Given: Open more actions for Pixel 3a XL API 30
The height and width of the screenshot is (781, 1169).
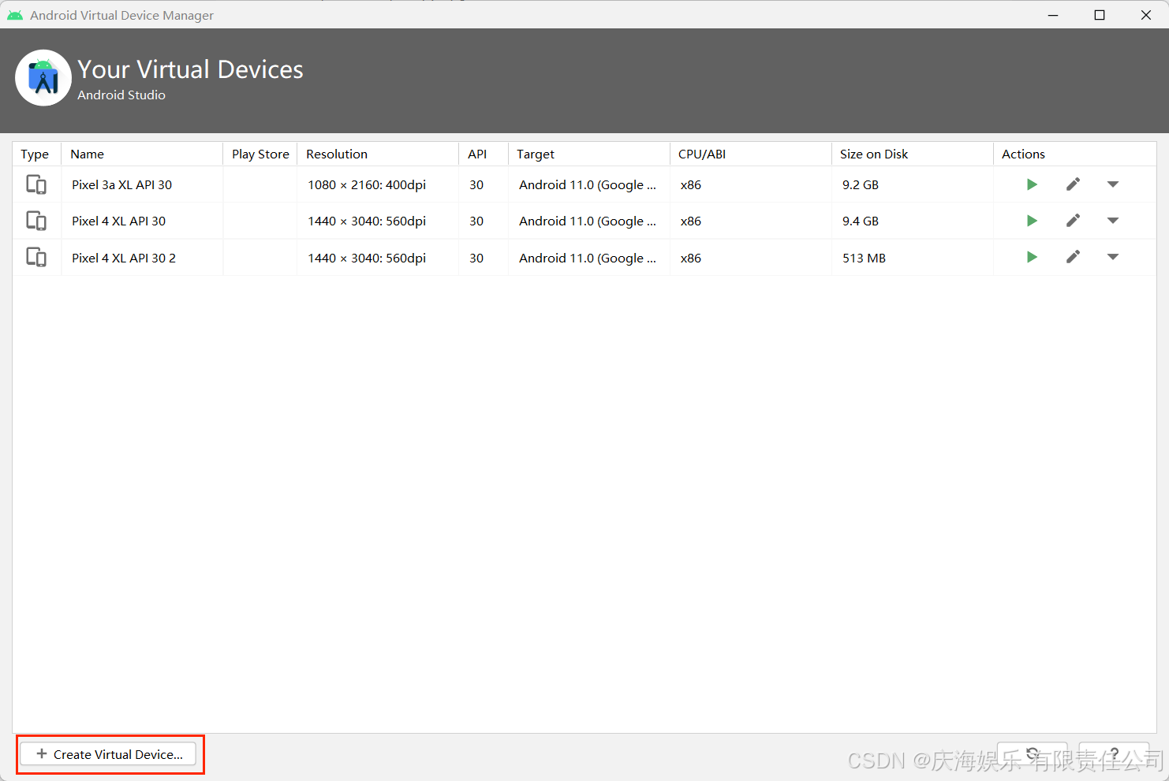Looking at the screenshot, I should click(1113, 184).
